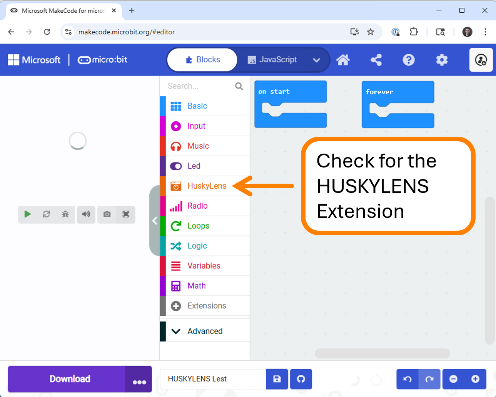View site information icon in address bar
Image resolution: width=496 pixels, height=397 pixels.
(68, 32)
